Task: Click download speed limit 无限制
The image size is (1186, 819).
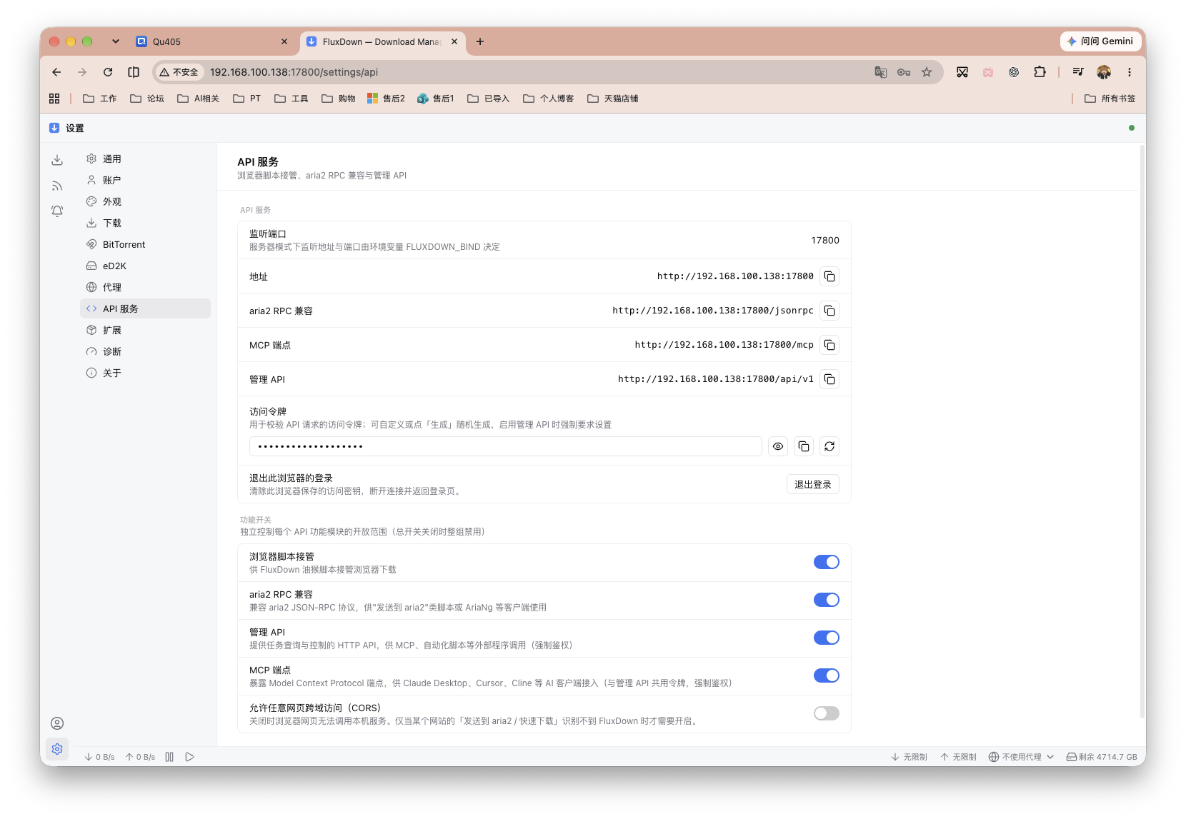Action: point(909,757)
